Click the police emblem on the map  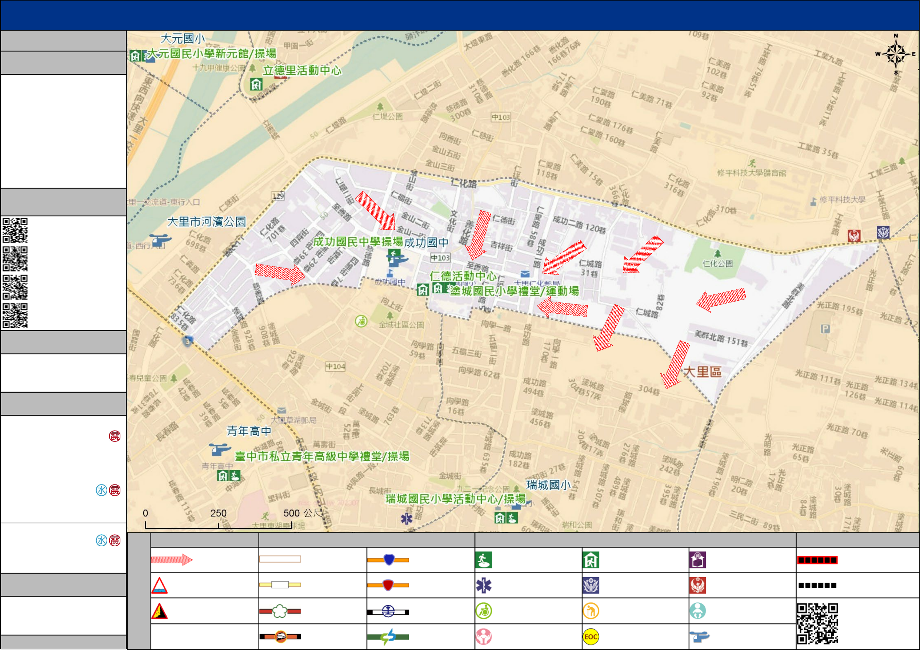[883, 232]
